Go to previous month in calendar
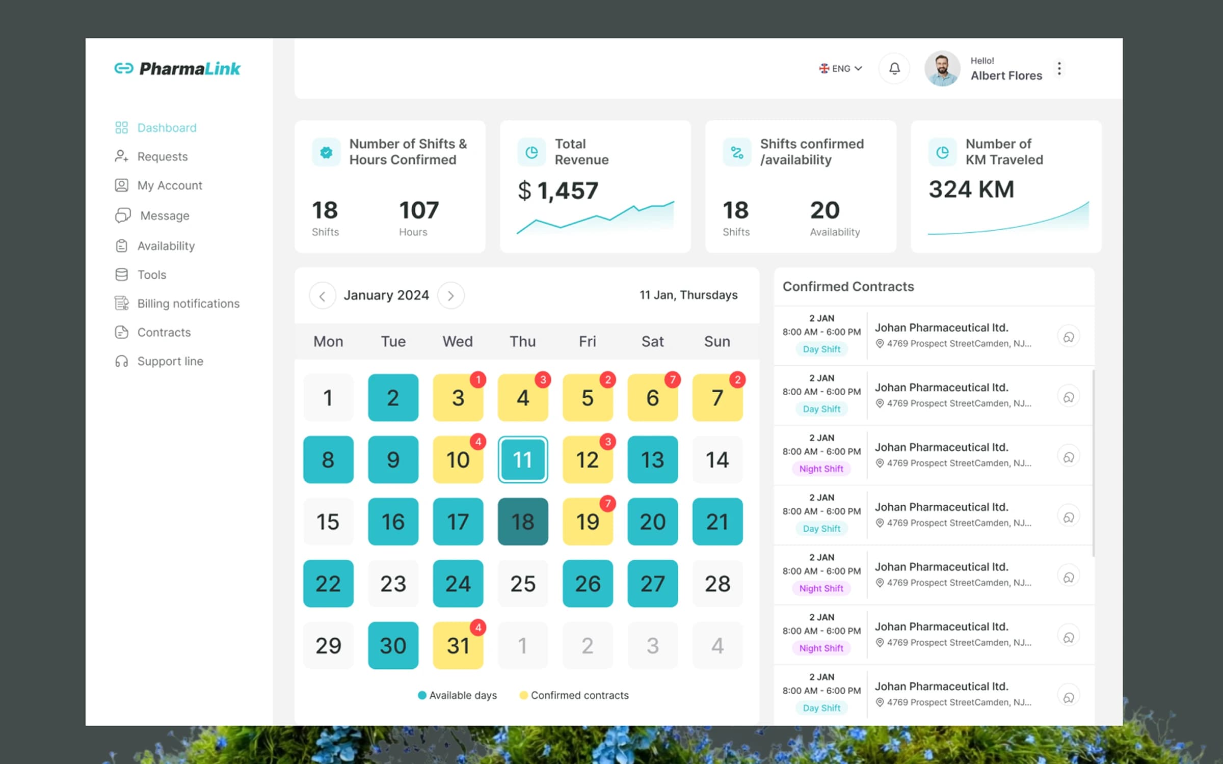 [x=322, y=295]
